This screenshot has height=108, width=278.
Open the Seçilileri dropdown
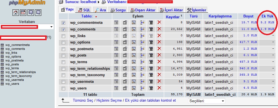206,101
